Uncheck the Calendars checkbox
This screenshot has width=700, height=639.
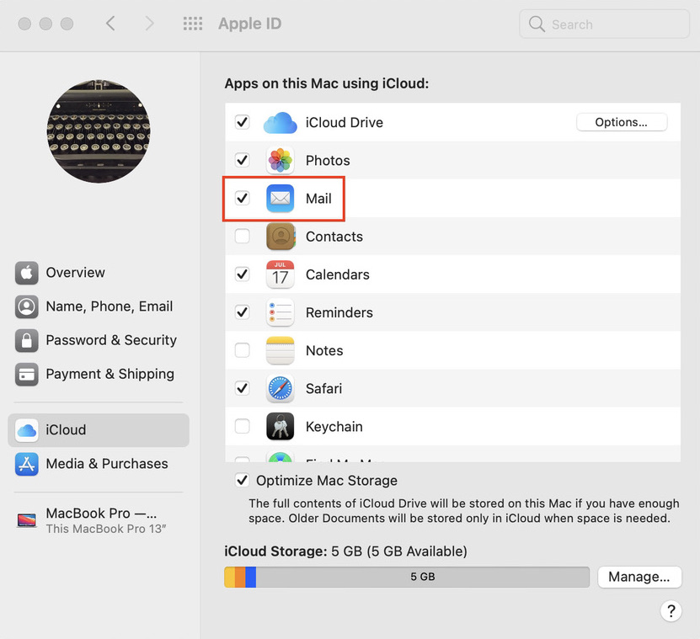tap(242, 274)
